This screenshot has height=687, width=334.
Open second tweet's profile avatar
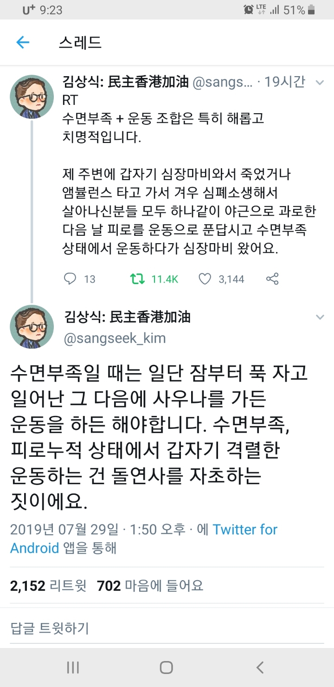pos(32,327)
